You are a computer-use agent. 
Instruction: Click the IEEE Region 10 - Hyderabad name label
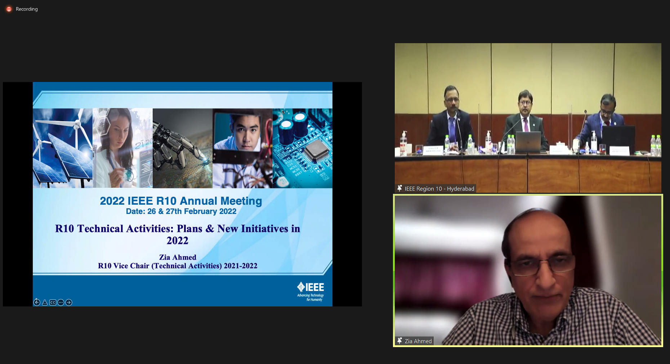(439, 188)
